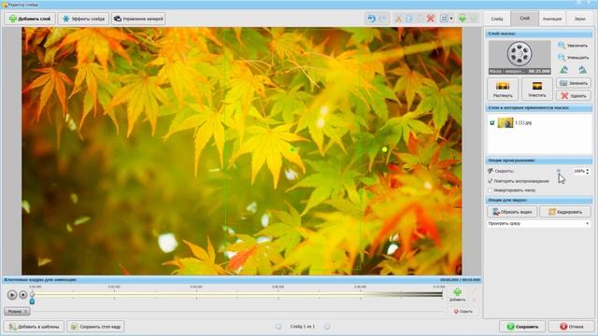Click the green plus add keyframe icon
Image resolution: width=598 pixels, height=336 pixels.
coord(457,292)
